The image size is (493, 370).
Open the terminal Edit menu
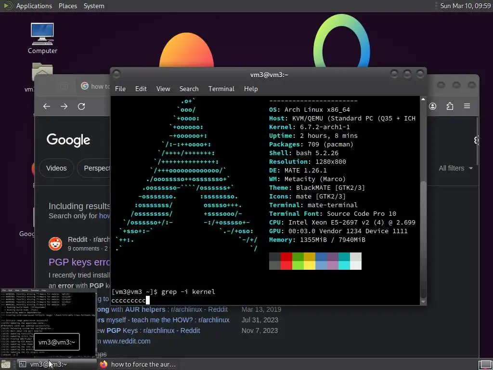[141, 89]
